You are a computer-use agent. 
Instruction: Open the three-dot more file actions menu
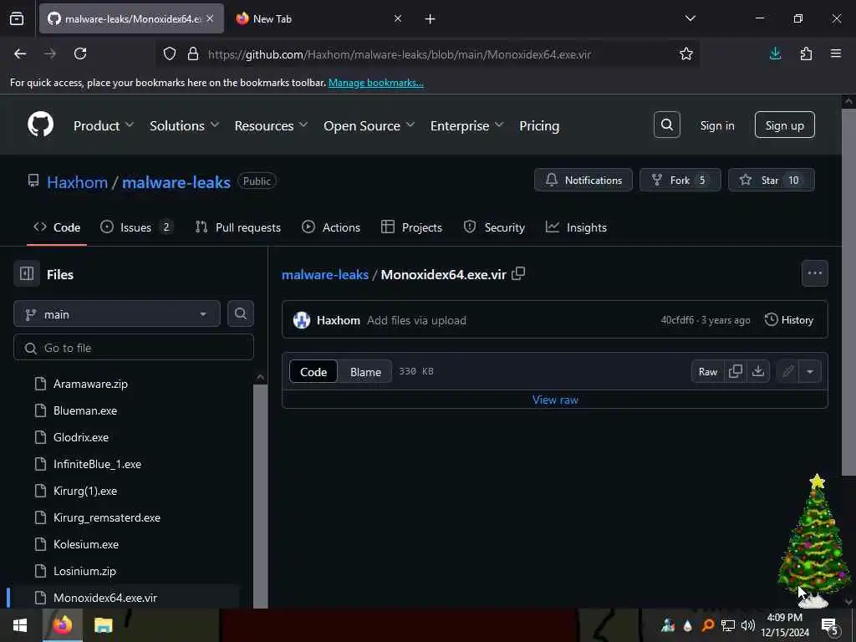click(814, 273)
